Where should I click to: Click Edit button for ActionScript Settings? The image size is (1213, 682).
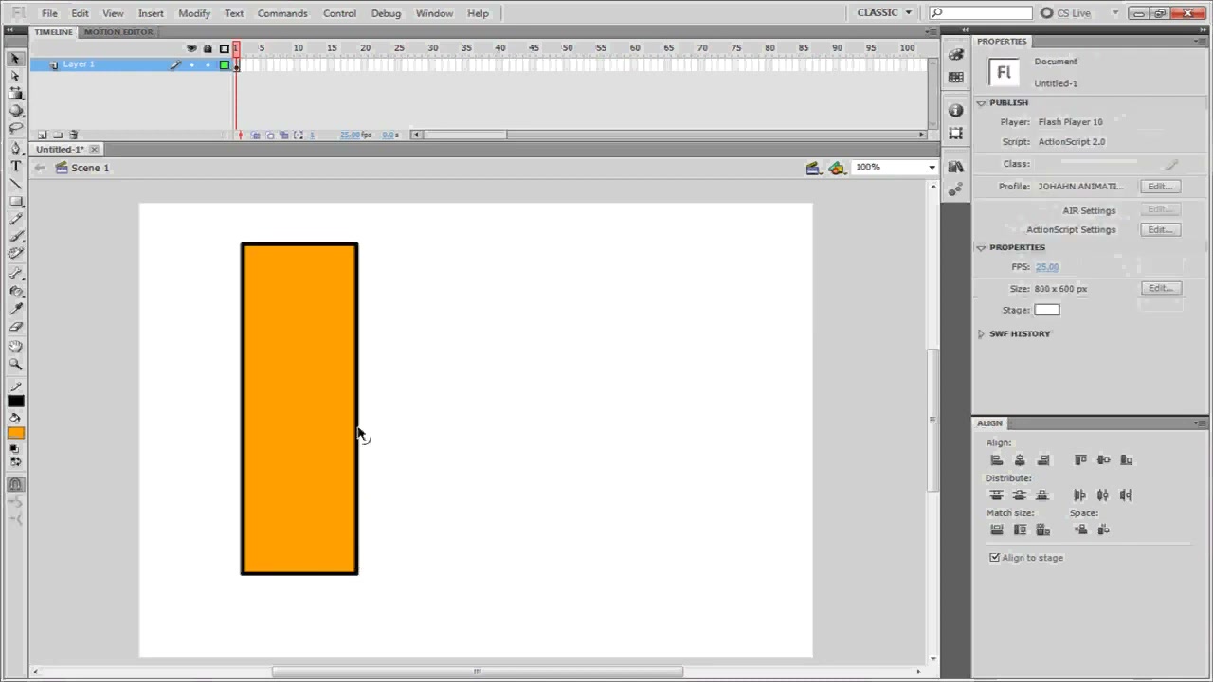pos(1161,229)
